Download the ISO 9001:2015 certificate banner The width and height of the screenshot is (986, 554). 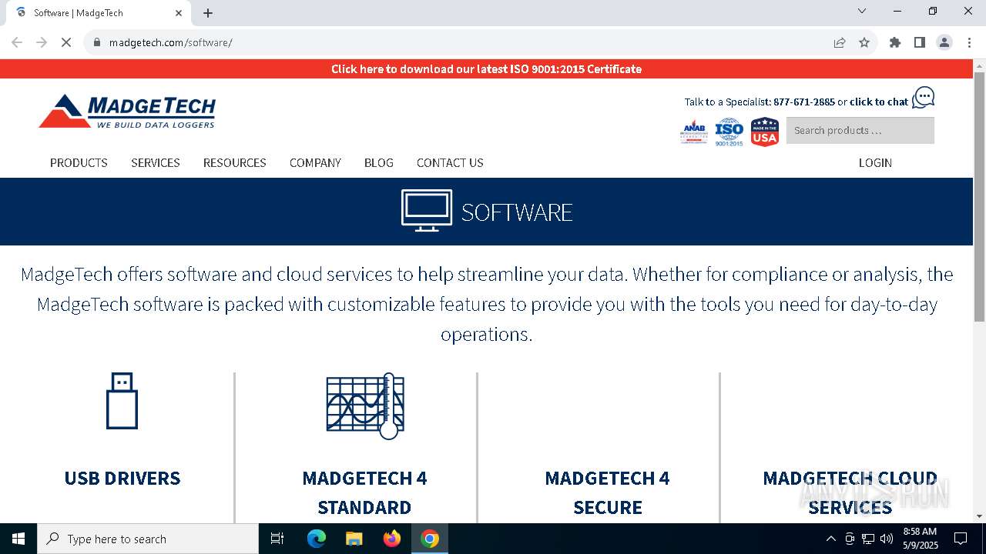(486, 69)
